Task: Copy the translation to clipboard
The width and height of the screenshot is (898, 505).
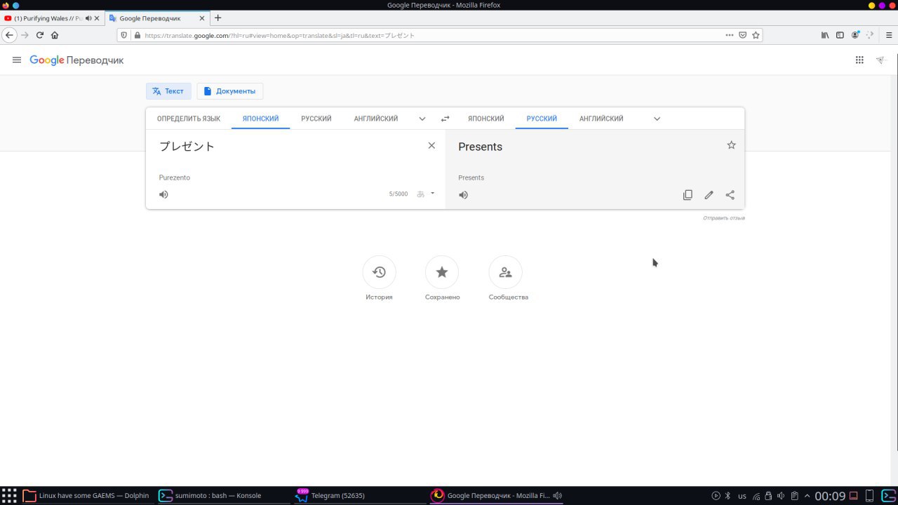Action: click(x=688, y=195)
